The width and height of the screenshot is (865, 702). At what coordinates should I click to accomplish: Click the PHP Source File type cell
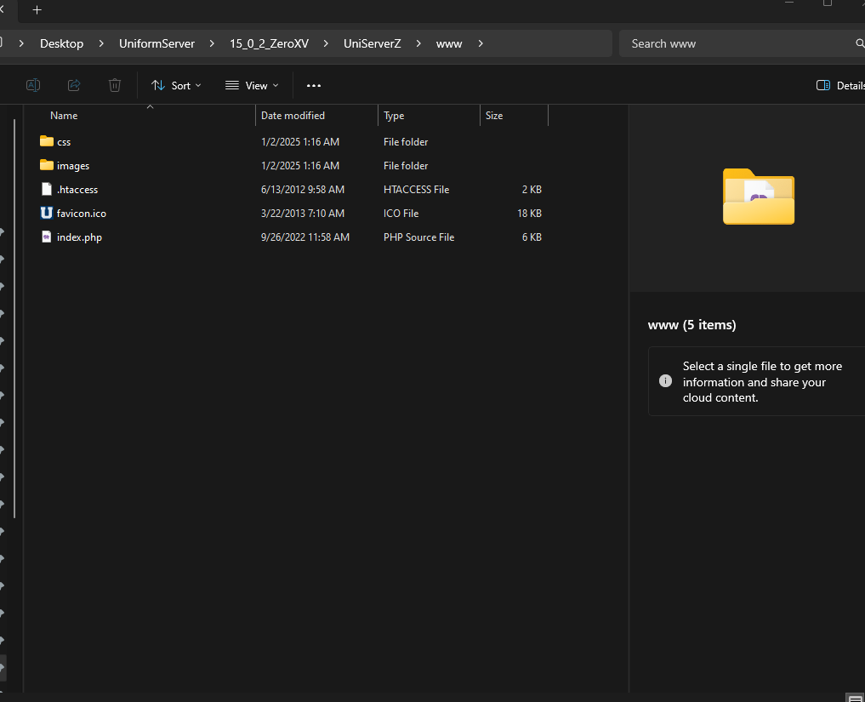tap(418, 237)
